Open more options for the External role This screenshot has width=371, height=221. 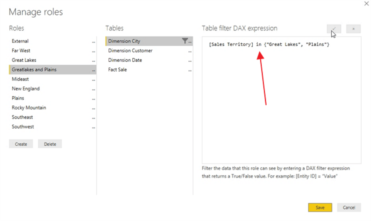[94, 42]
